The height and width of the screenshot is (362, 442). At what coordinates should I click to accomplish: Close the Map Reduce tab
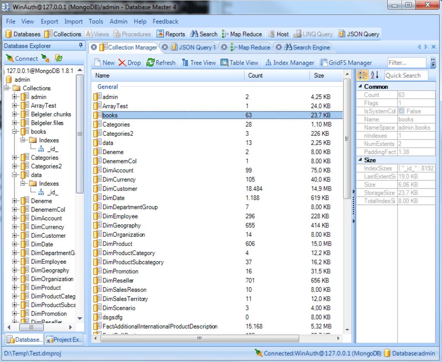224,47
